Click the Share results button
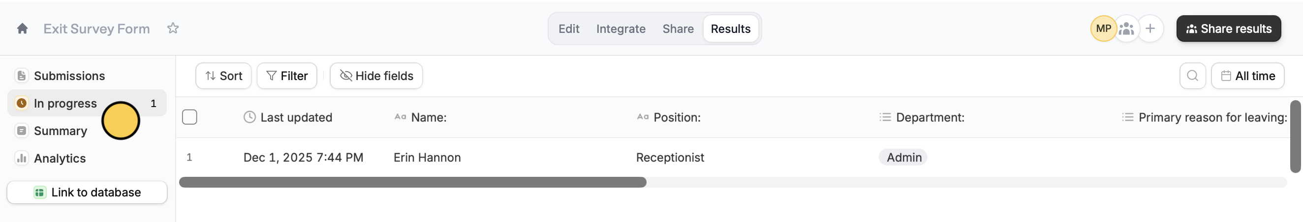Screen dimensions: 1303x222 tap(1228, 29)
